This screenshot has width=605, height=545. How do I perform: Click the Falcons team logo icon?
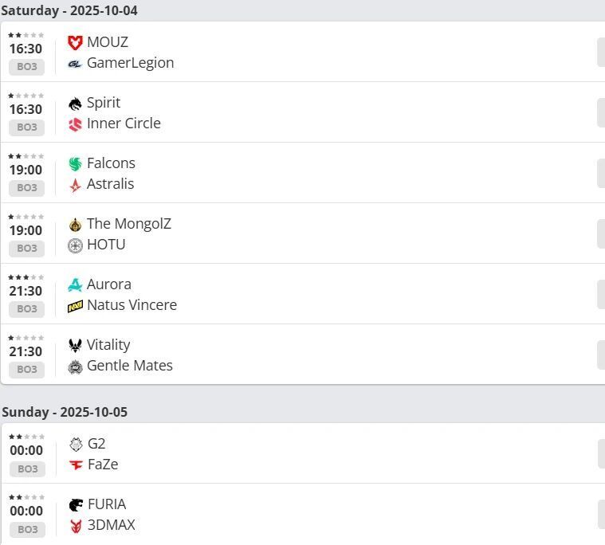coord(75,163)
